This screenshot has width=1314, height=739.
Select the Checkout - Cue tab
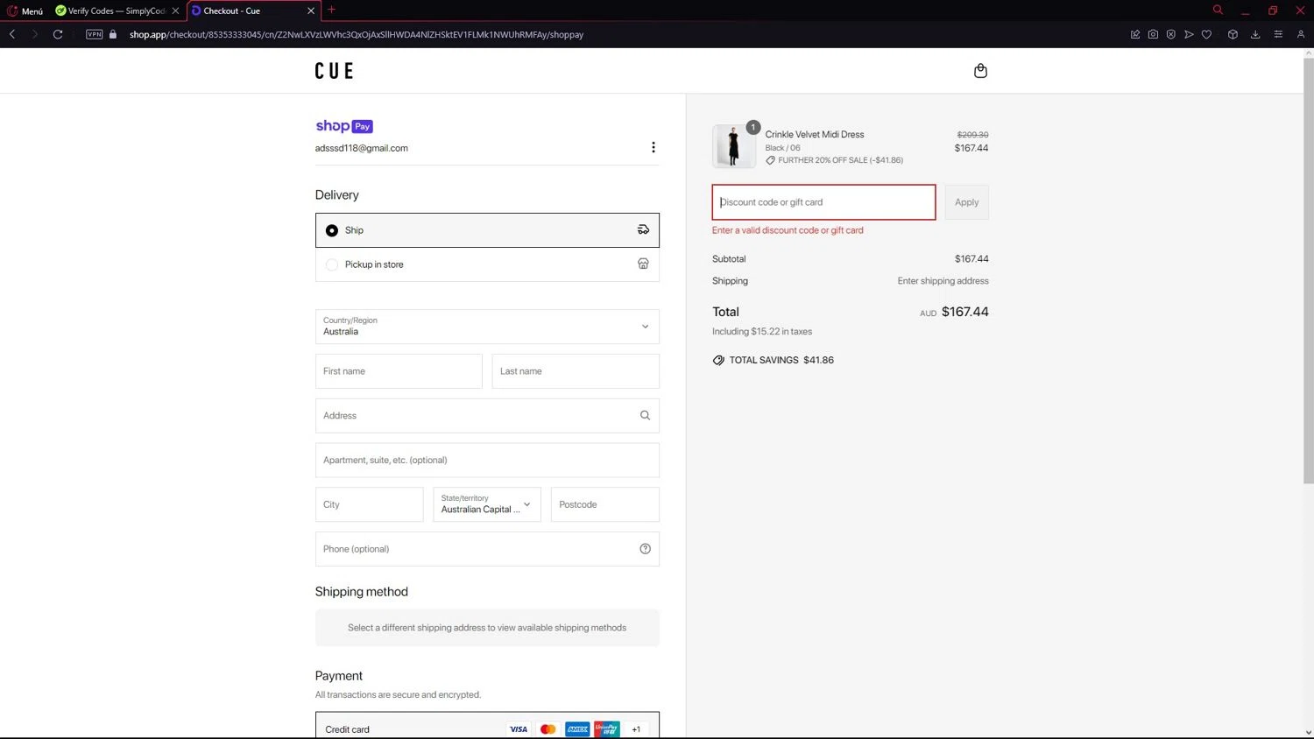pyautogui.click(x=253, y=11)
